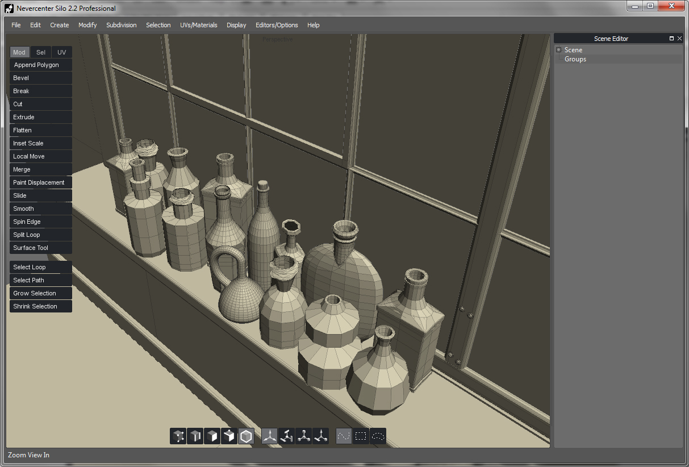Choose rectangle area selection style icon
The width and height of the screenshot is (689, 467).
pos(361,436)
